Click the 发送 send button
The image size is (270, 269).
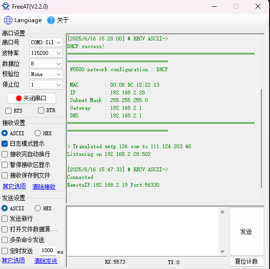[x=246, y=231]
